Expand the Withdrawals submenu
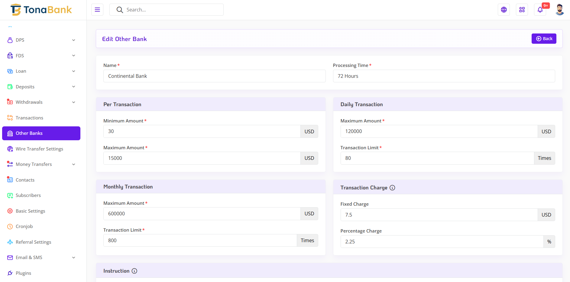The width and height of the screenshot is (570, 282). 73,102
